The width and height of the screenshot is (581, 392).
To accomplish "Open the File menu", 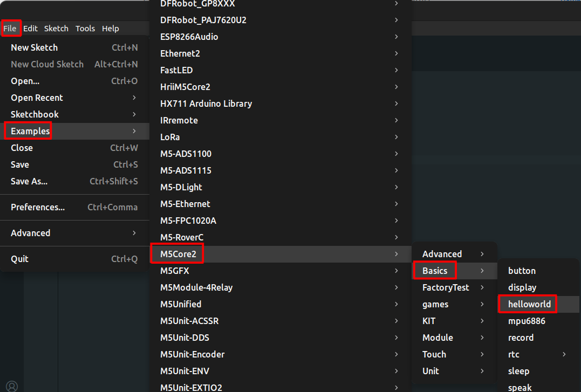I will click(10, 29).
